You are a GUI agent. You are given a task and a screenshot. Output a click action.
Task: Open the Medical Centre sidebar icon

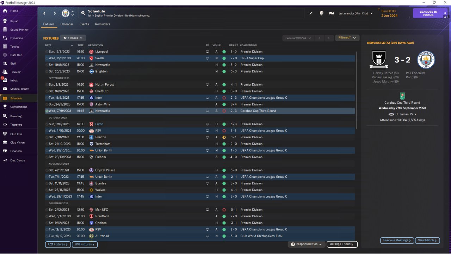pos(5,89)
